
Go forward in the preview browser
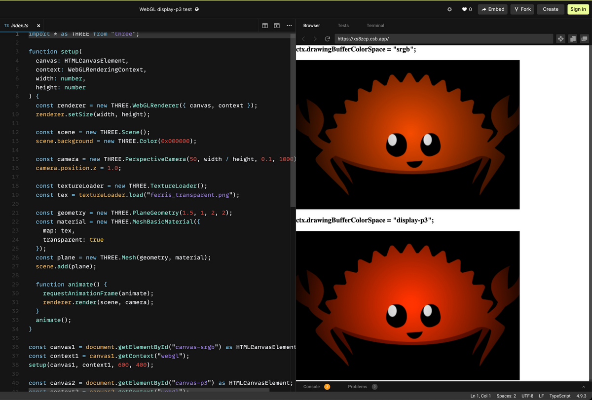click(x=315, y=38)
